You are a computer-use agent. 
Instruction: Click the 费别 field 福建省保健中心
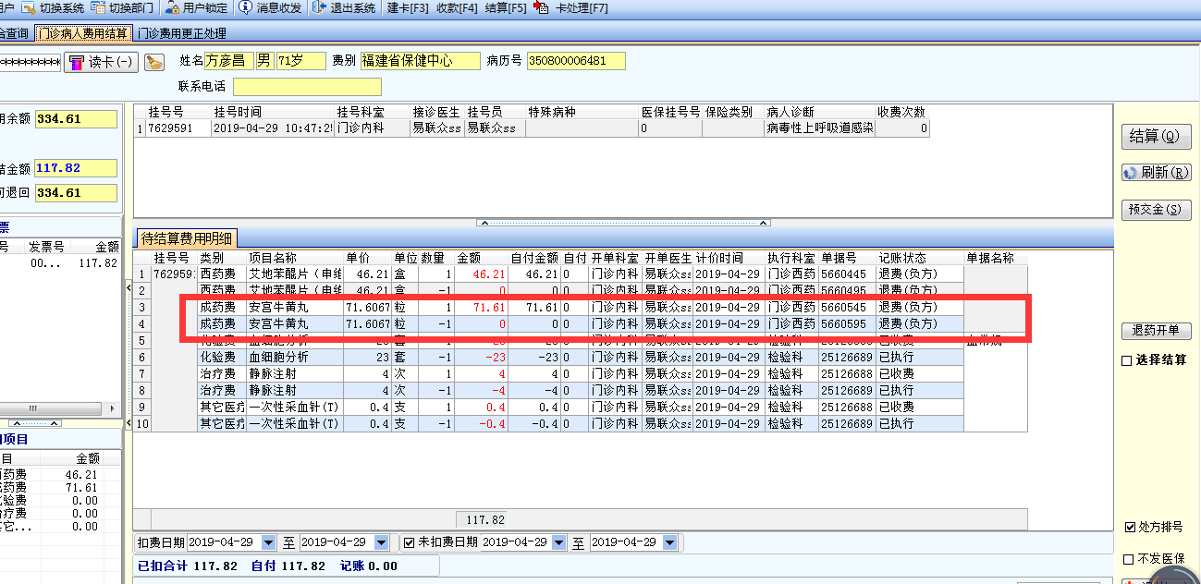coord(420,61)
